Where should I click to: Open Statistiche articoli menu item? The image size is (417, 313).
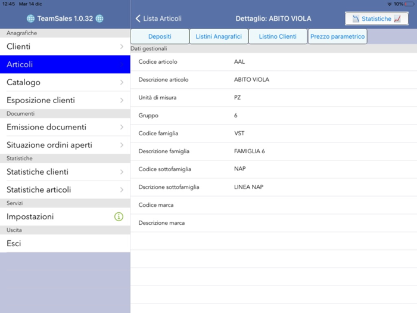click(x=65, y=190)
